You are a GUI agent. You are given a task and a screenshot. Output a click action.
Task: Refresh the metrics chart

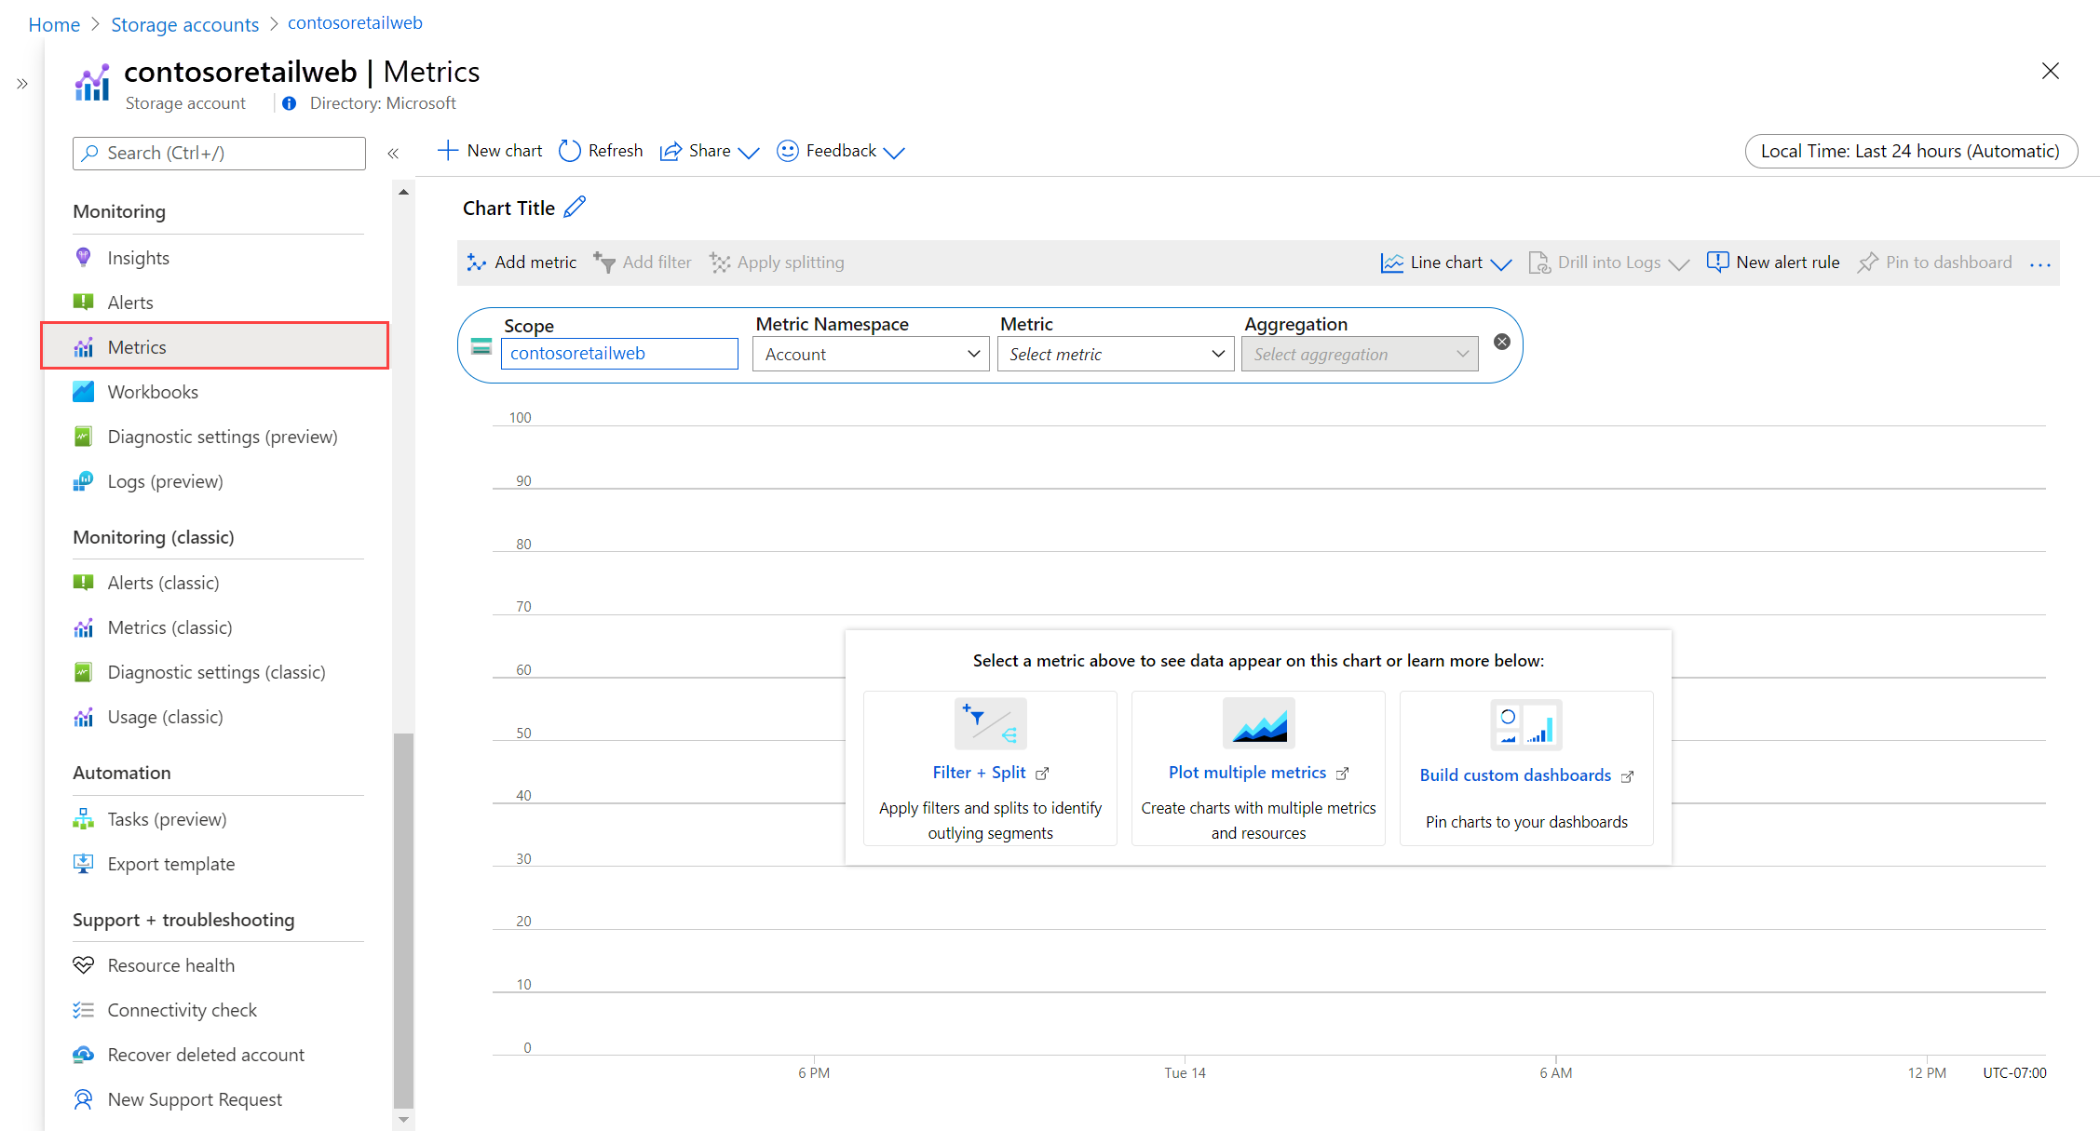601,150
